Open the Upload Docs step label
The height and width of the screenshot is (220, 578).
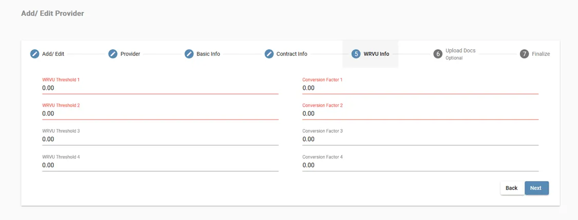point(460,51)
